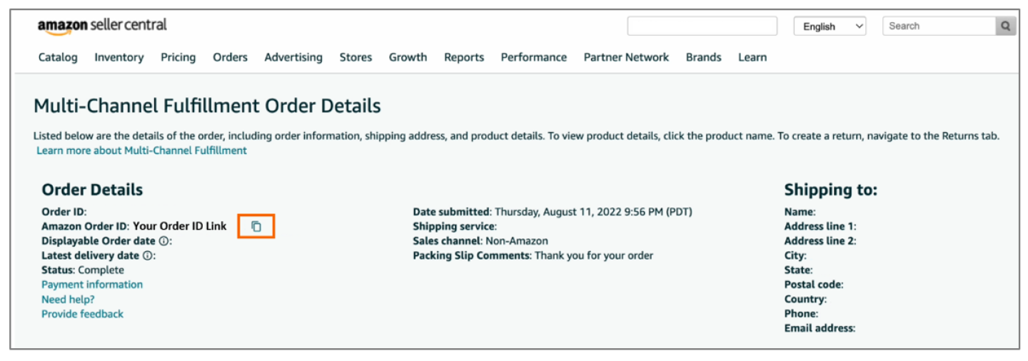The image size is (1028, 361).
Task: Click Sales channel: Non-Amazon text
Action: 480,241
